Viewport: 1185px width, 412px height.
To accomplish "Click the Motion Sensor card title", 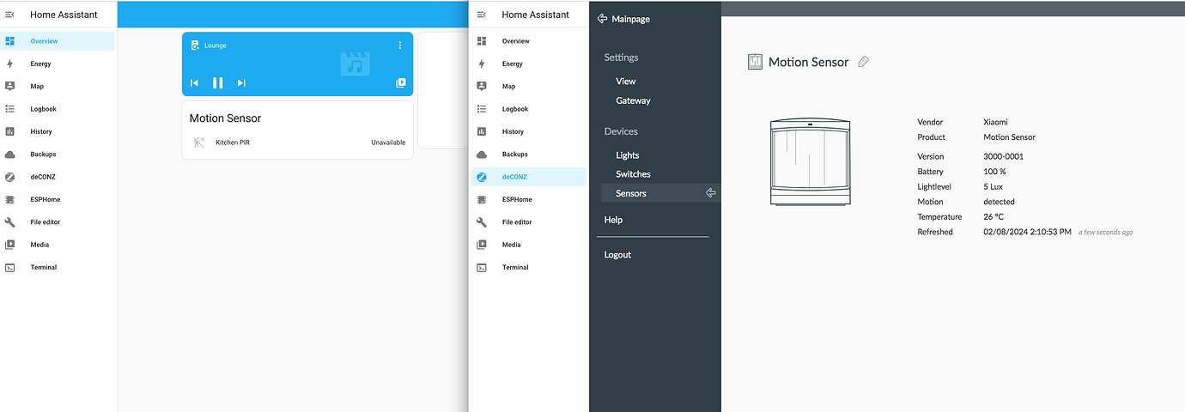I will pyautogui.click(x=225, y=118).
